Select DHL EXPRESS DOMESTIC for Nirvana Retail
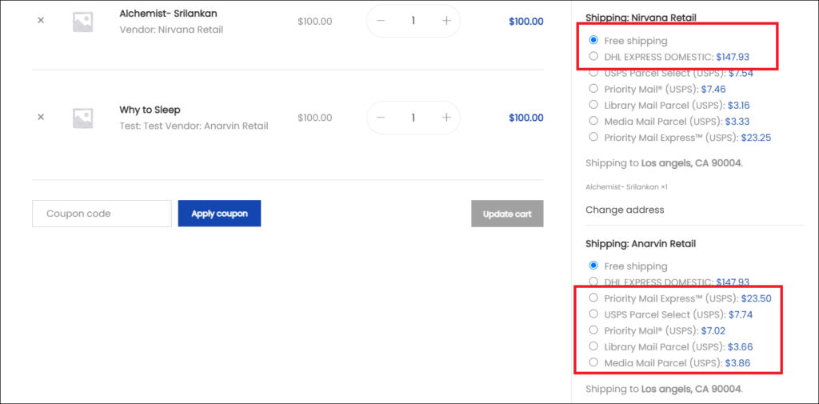819x404 pixels. [x=593, y=56]
